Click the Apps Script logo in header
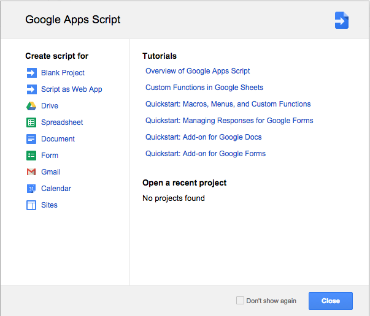This screenshot has height=316, width=370. pos(341,20)
